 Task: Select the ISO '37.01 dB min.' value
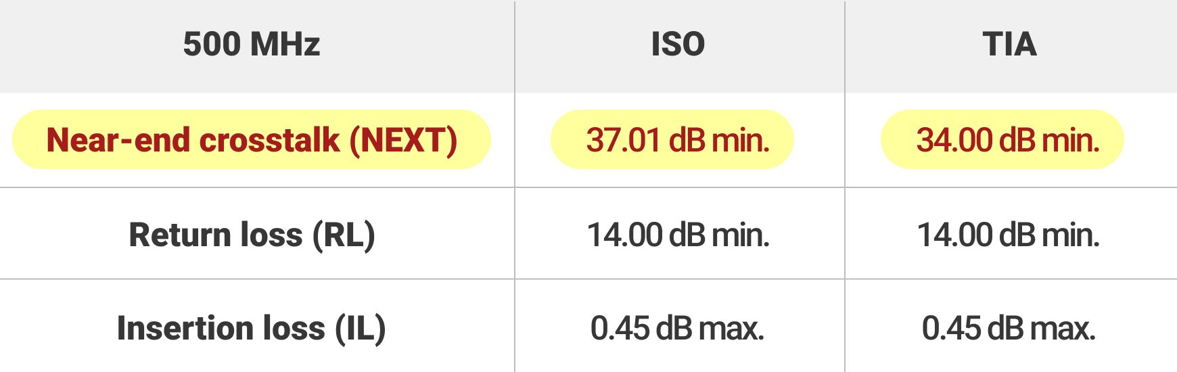[678, 140]
